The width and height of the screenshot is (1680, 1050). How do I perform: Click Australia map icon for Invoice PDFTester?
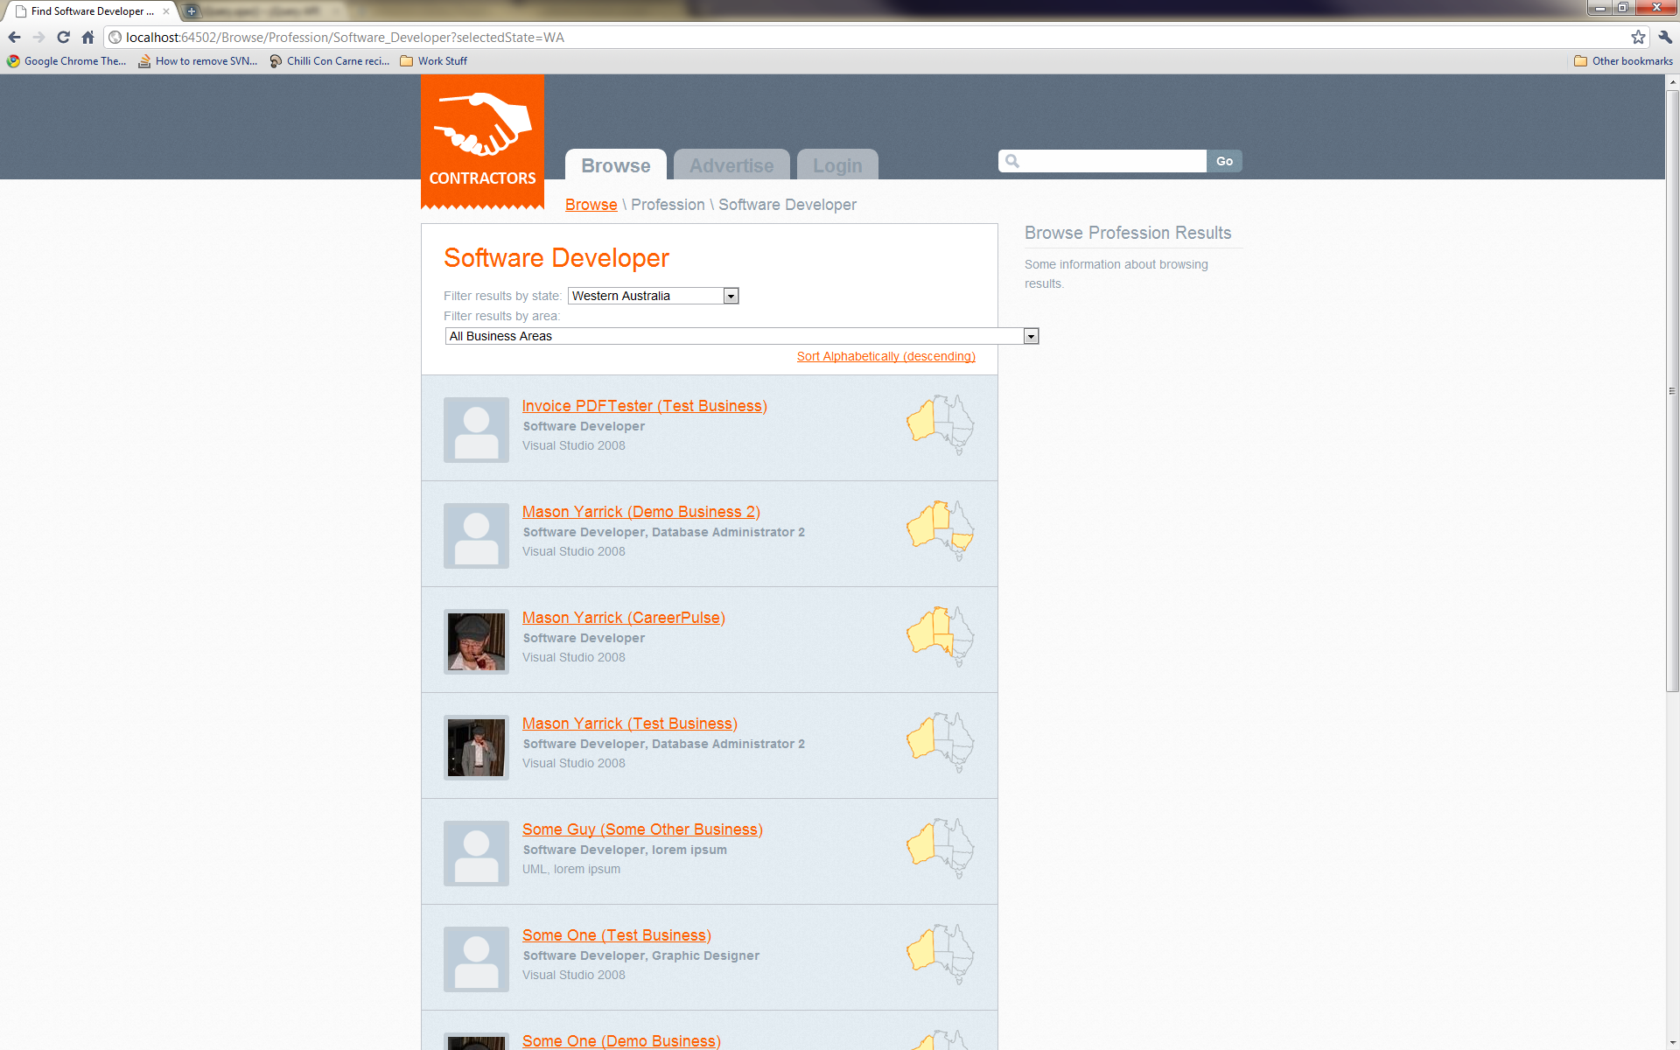940,424
